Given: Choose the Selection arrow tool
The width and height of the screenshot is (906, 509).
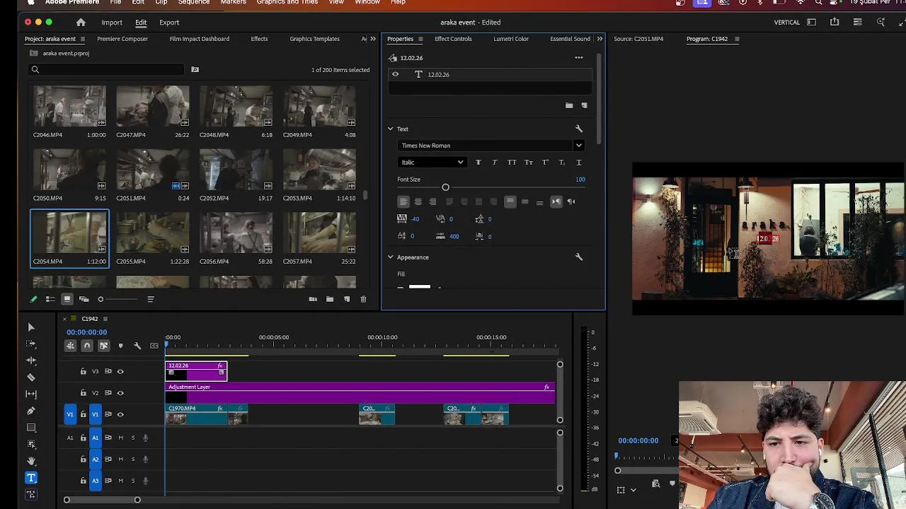Looking at the screenshot, I should coord(31,327).
